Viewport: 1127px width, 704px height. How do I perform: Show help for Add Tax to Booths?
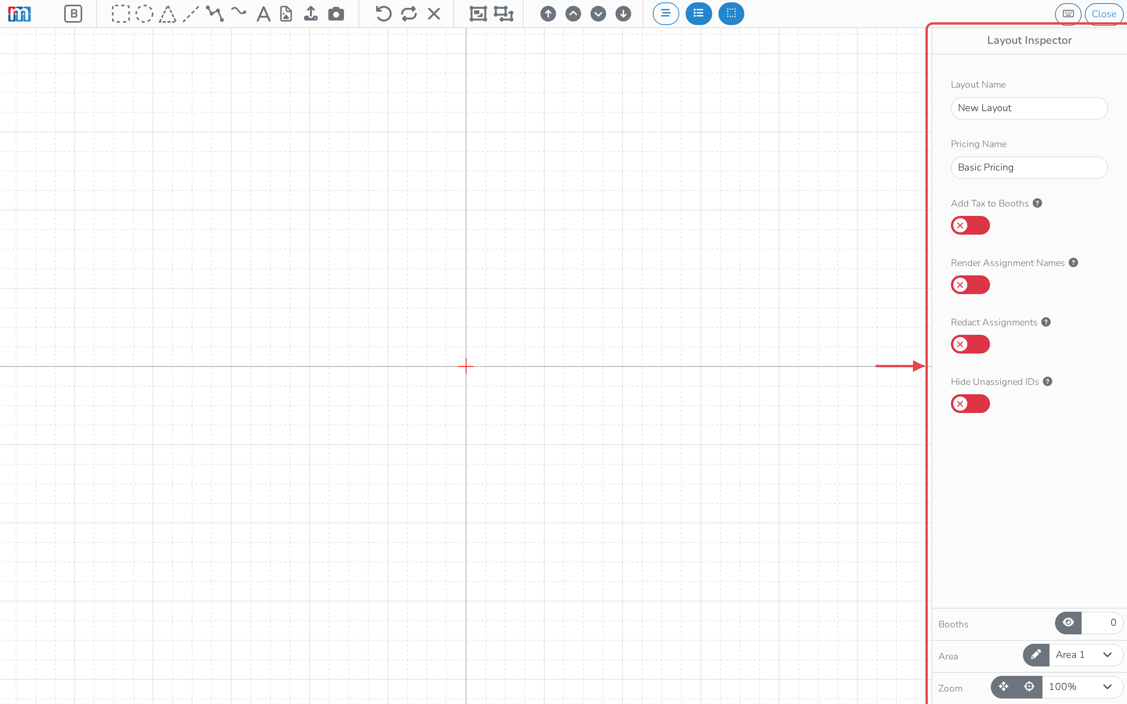point(1038,203)
